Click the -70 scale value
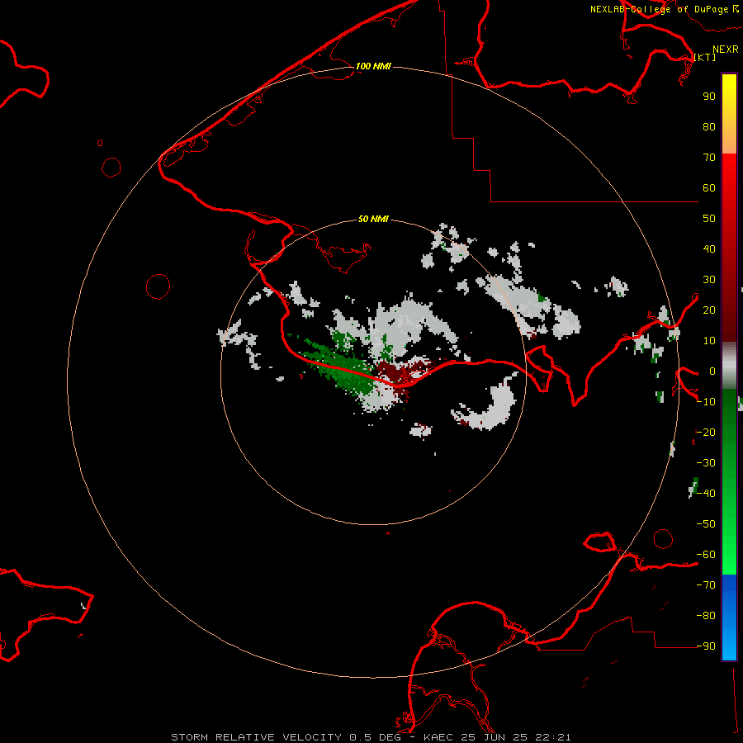Screen dimensions: 743x743 pyautogui.click(x=706, y=585)
